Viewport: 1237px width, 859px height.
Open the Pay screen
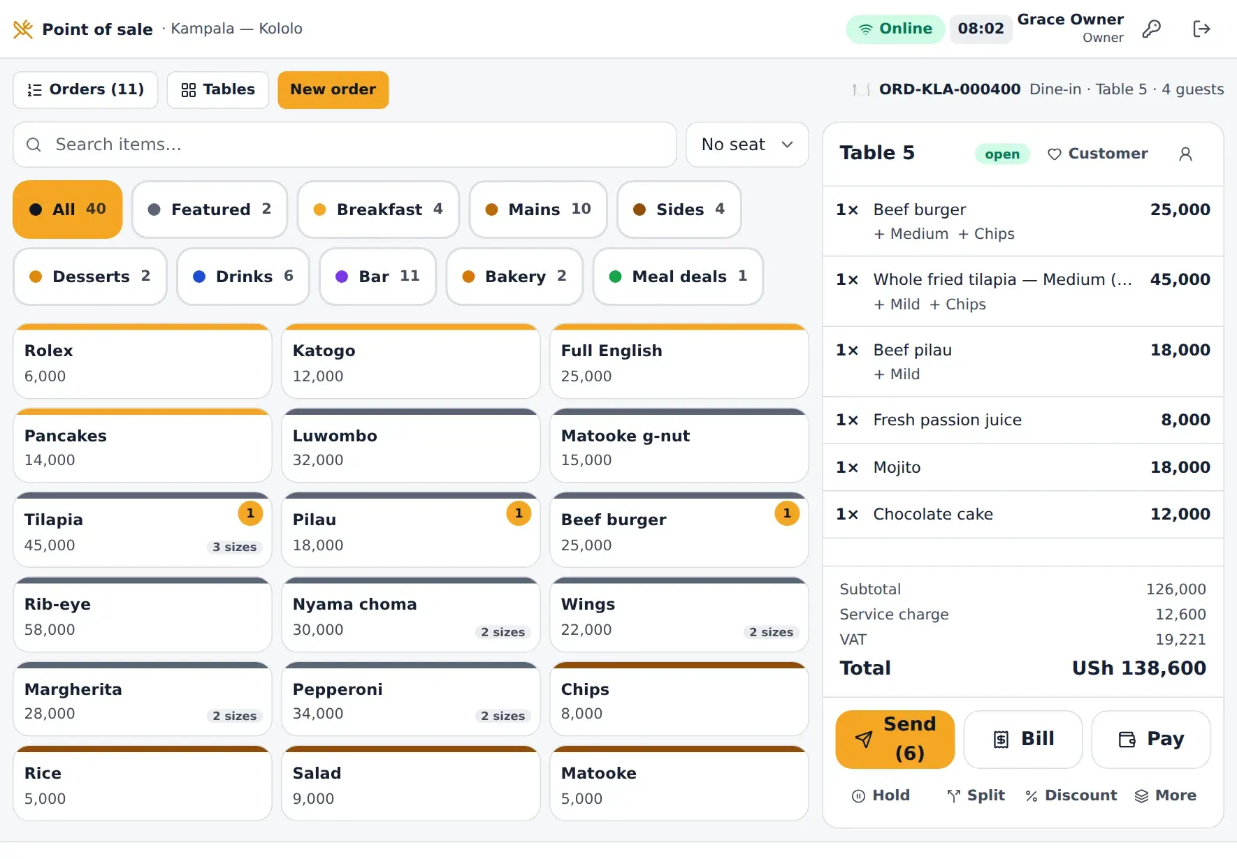point(1151,739)
